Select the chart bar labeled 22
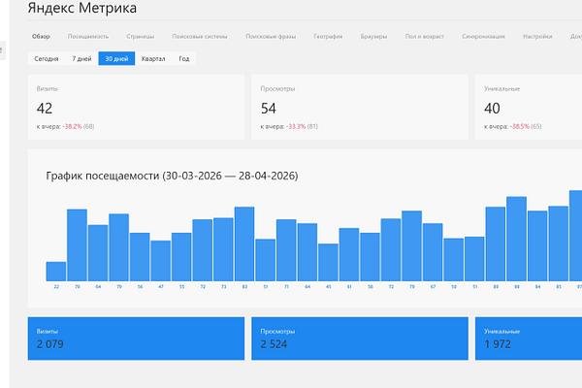 [56, 272]
